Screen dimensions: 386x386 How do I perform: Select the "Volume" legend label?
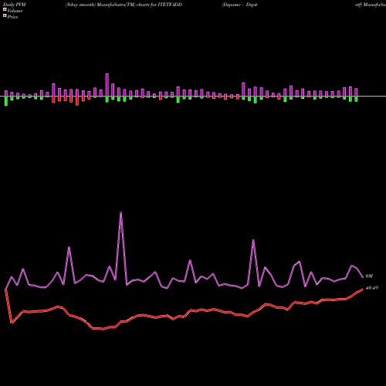(15, 11)
